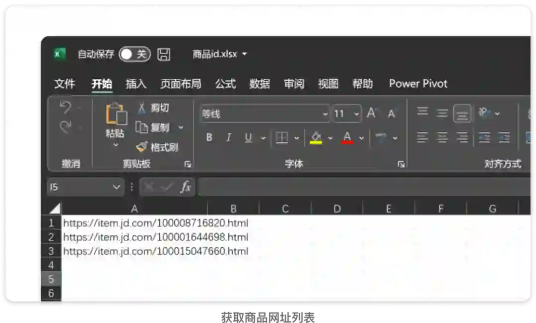Click the Increase Indent icon
The width and height of the screenshot is (536, 323).
point(504,137)
